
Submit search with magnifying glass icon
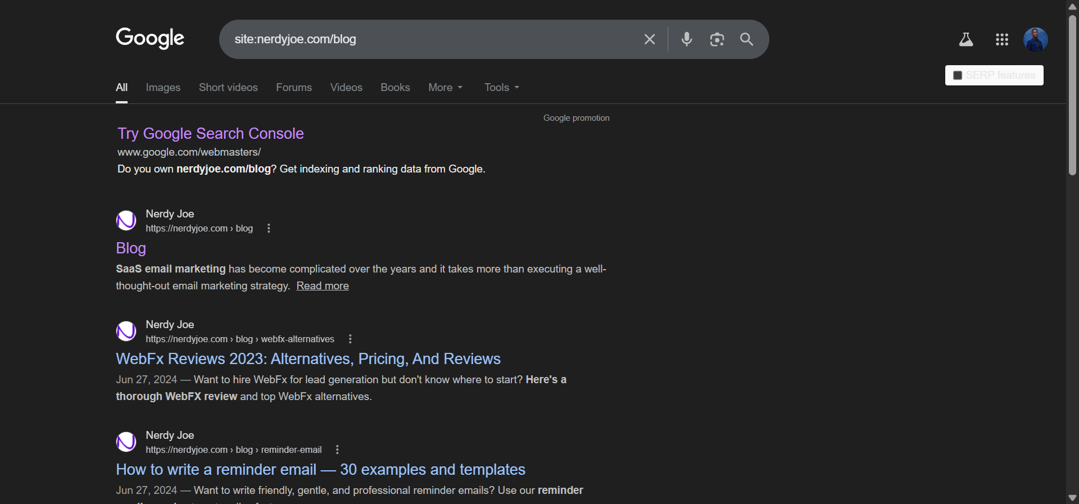point(747,39)
